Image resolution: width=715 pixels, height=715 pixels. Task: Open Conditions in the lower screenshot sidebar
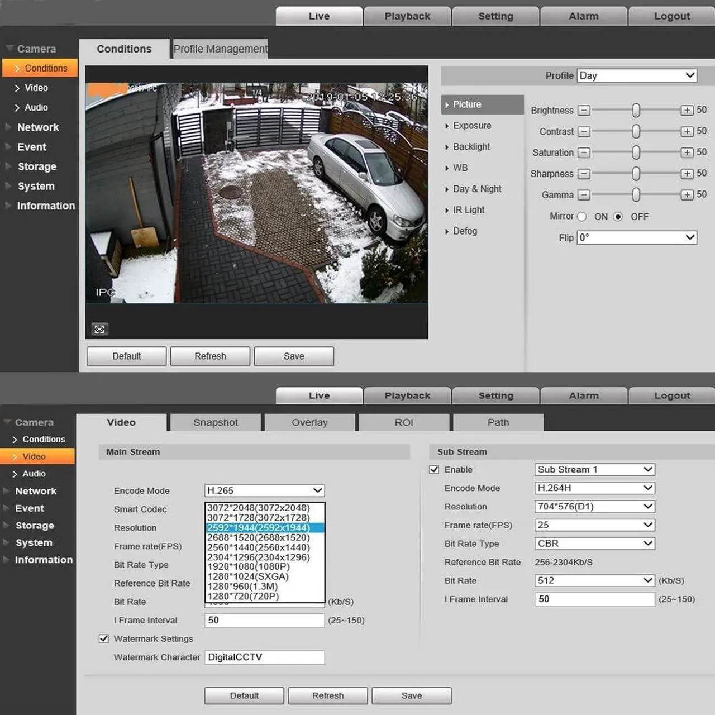44,440
